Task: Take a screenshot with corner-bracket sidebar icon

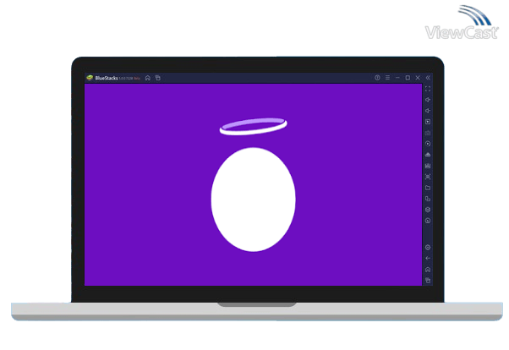Action: tap(428, 177)
